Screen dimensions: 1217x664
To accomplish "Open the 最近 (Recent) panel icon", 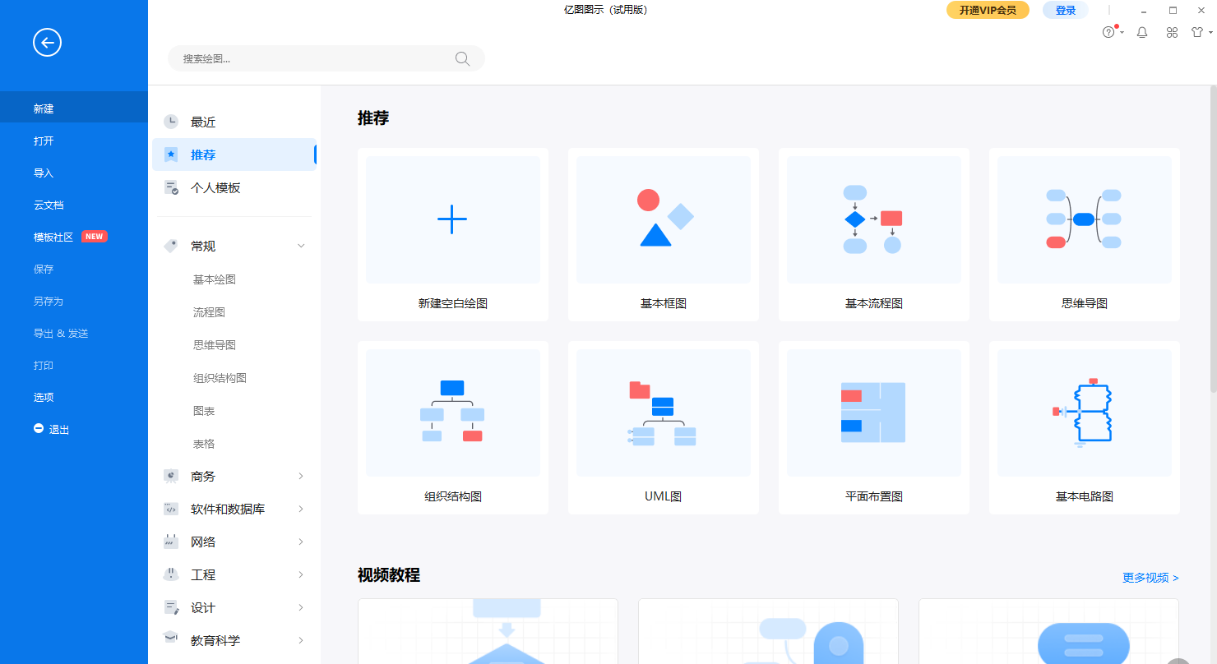I will [x=170, y=121].
